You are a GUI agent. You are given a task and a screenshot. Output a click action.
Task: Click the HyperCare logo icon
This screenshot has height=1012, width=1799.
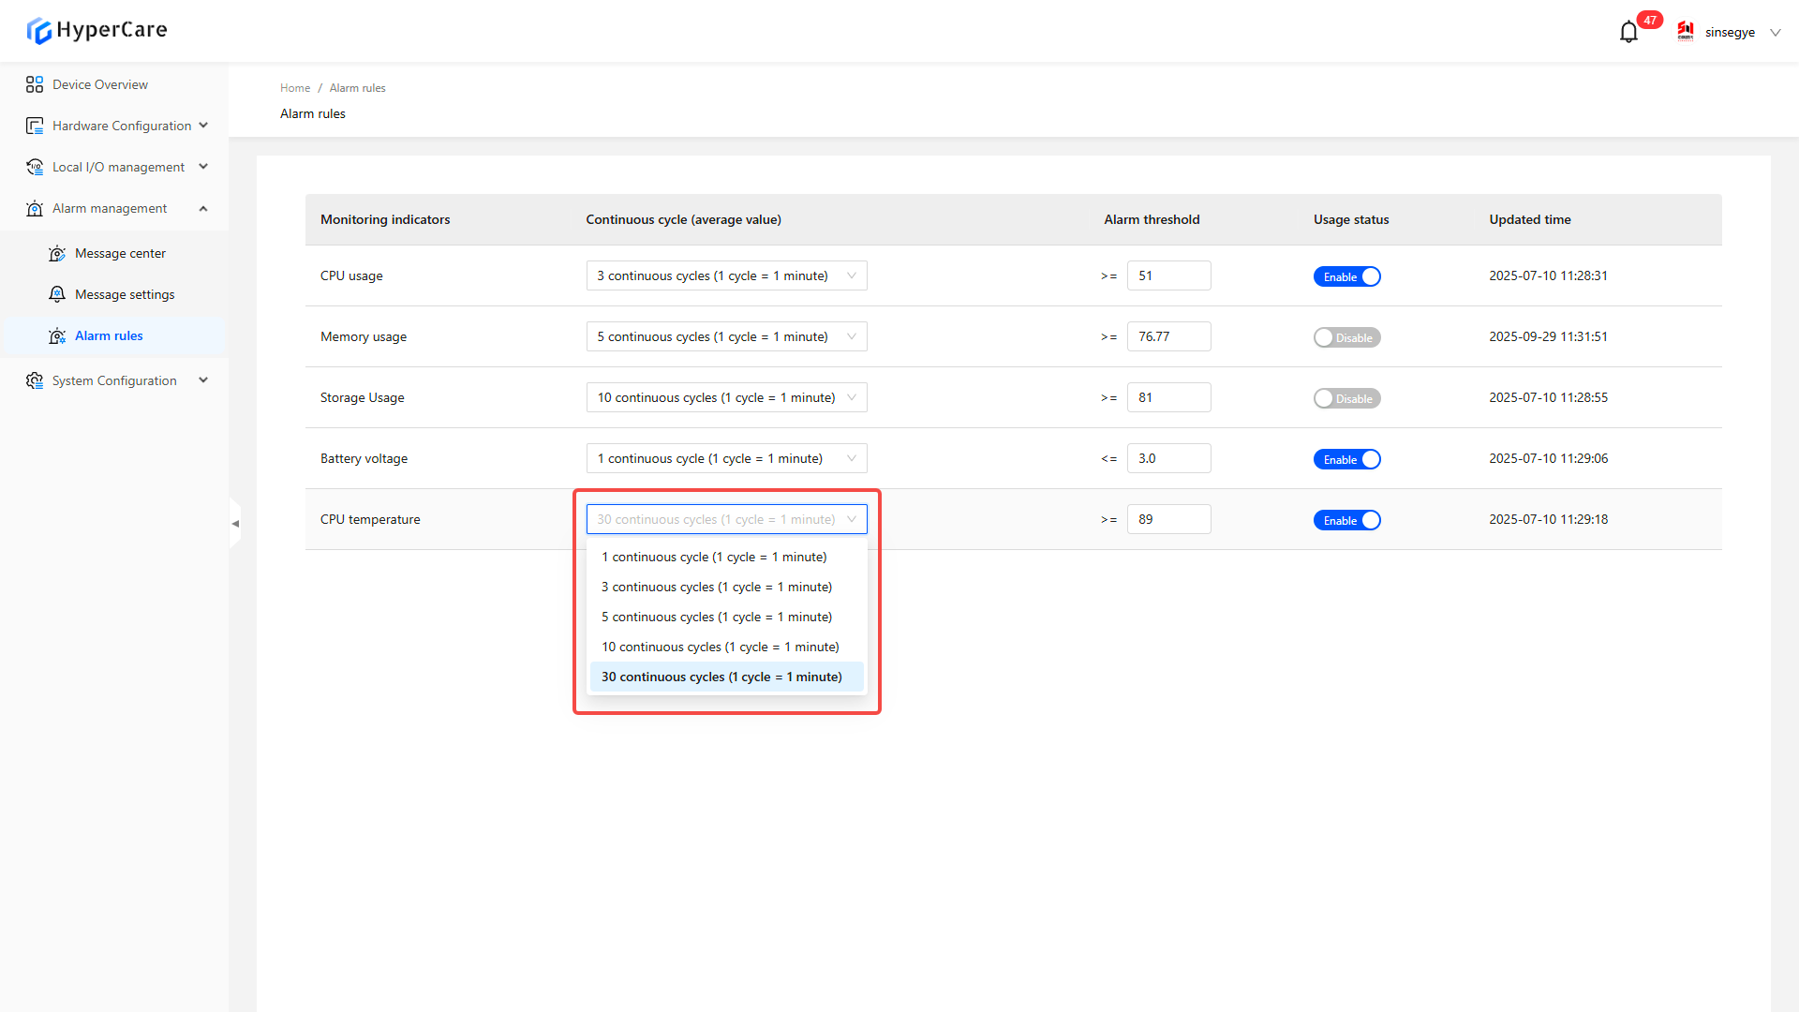(x=38, y=31)
